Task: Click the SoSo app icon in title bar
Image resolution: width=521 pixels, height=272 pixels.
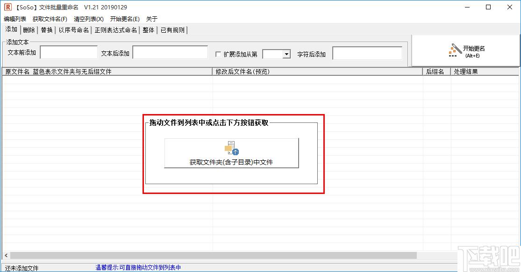Action: pos(7,7)
